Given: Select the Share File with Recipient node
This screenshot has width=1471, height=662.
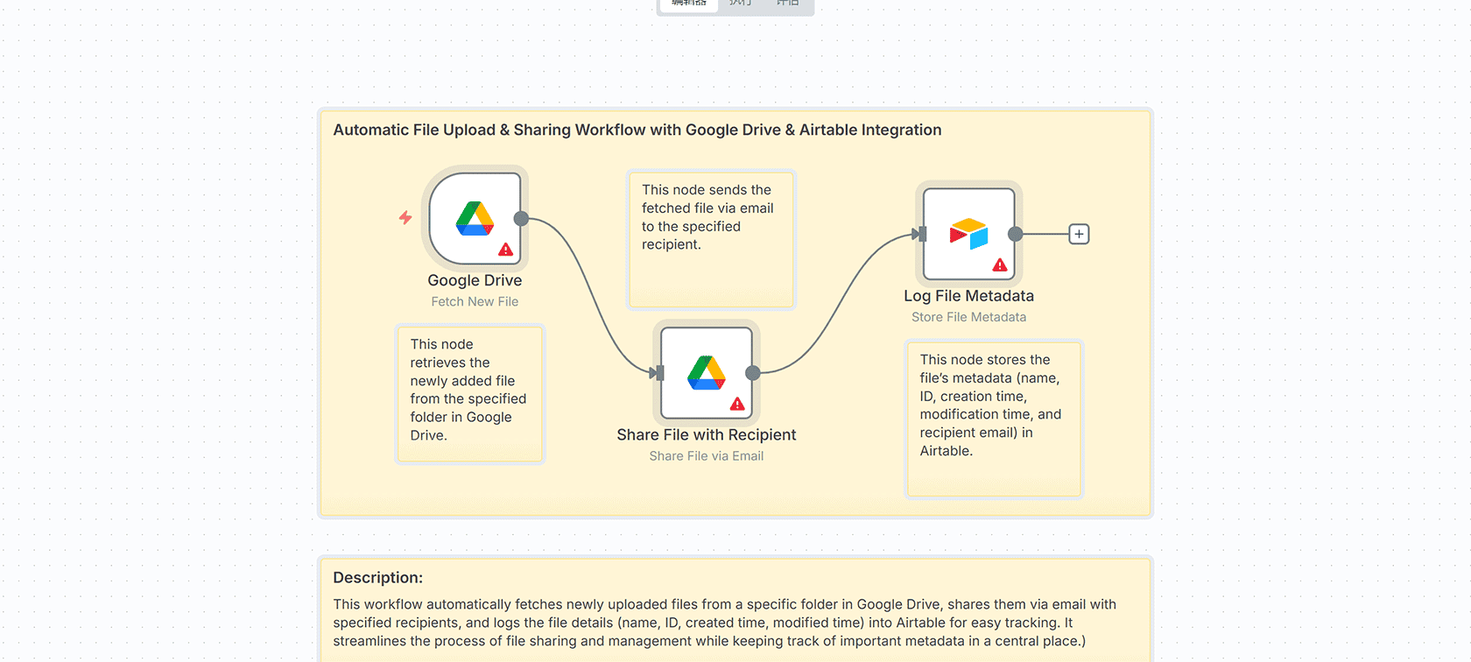Looking at the screenshot, I should tap(706, 372).
